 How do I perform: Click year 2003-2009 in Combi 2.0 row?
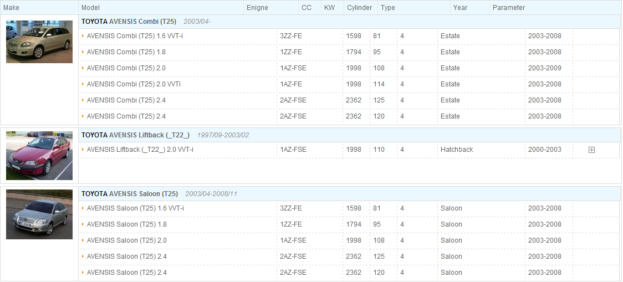(545, 68)
